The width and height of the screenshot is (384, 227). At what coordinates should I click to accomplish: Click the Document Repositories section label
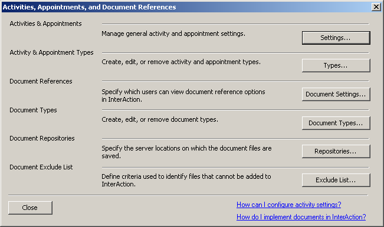click(x=42, y=138)
